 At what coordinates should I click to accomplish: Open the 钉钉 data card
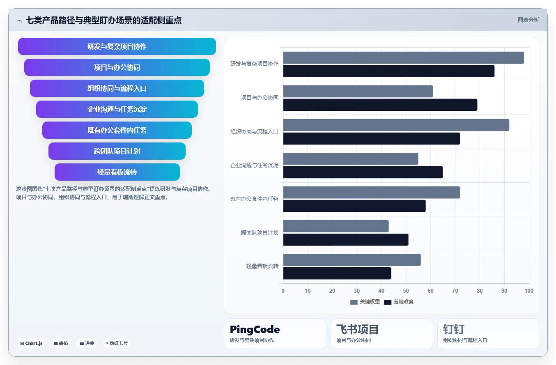tap(489, 334)
